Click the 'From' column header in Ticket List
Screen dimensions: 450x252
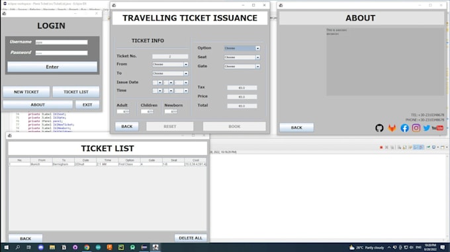(42, 160)
